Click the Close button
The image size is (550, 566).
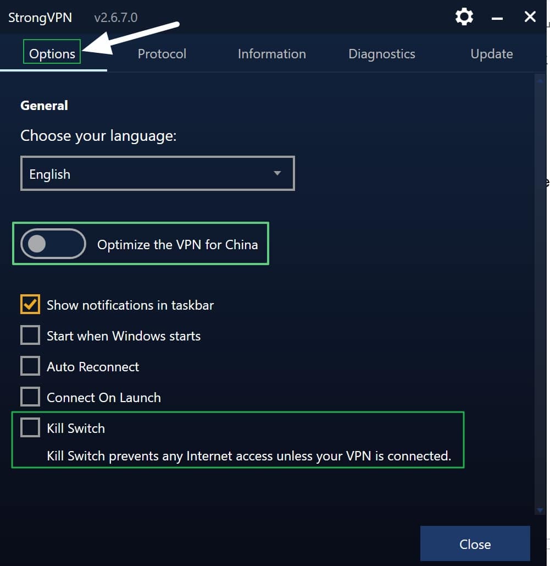[x=475, y=543]
